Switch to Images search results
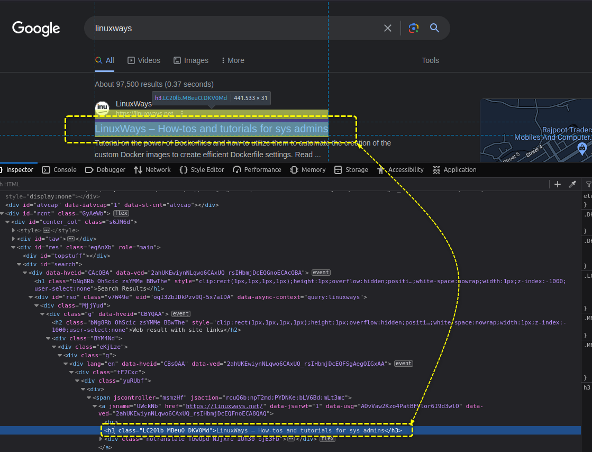 [190, 60]
